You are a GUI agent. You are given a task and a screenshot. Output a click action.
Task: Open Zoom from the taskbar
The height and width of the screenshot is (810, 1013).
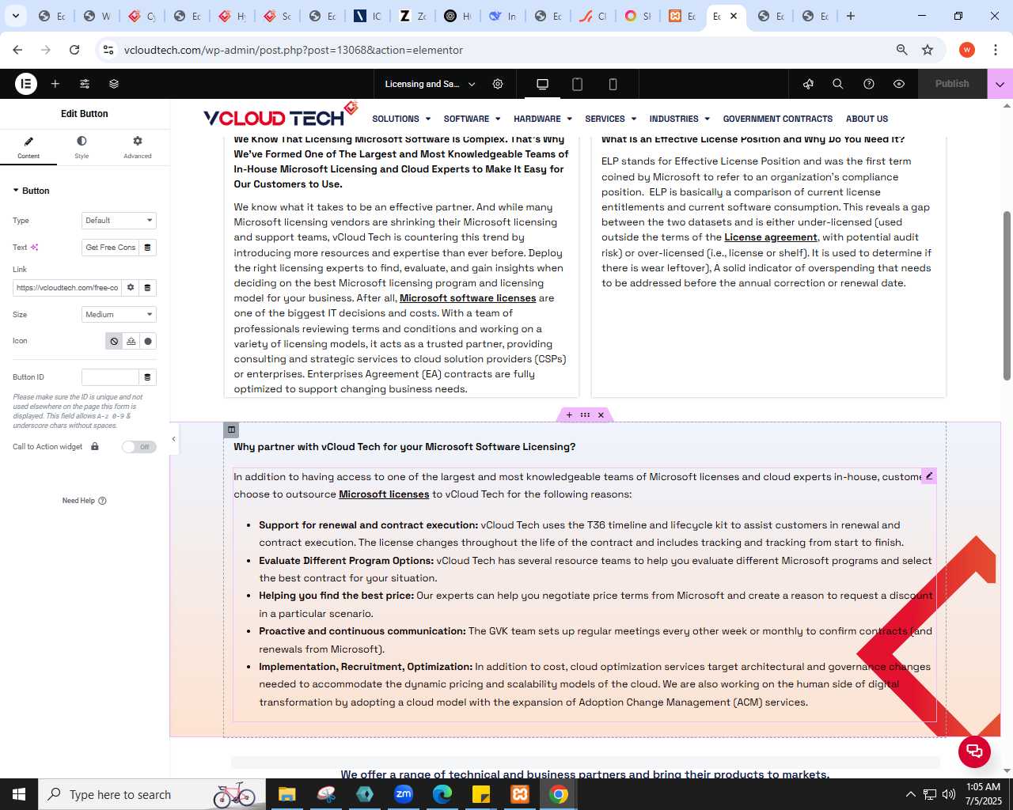click(404, 794)
